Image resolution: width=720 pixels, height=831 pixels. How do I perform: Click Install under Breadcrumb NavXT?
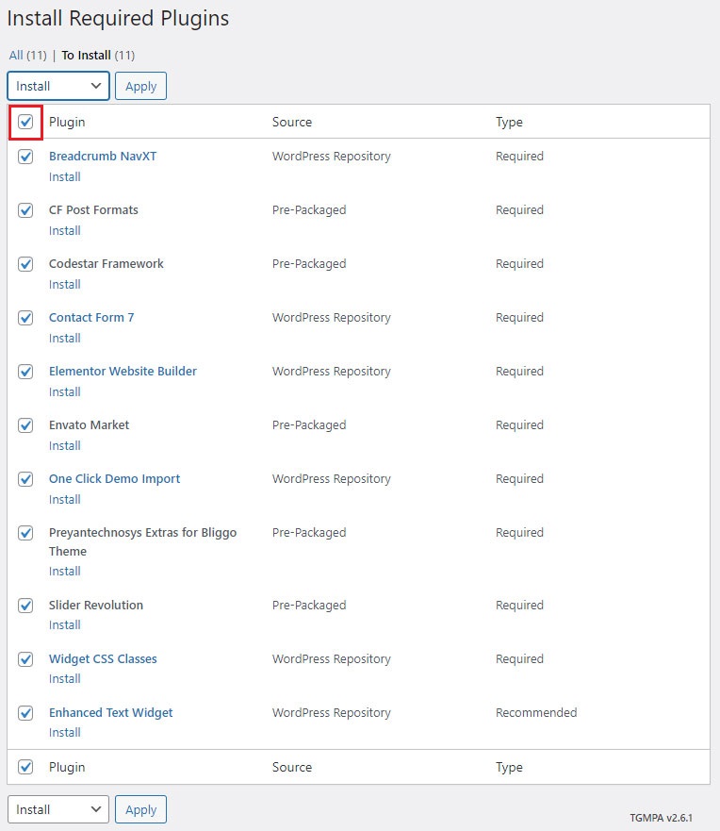(65, 176)
